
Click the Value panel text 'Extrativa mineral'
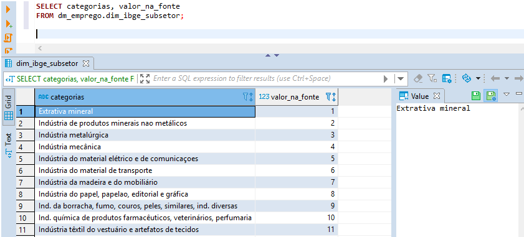(x=433, y=108)
